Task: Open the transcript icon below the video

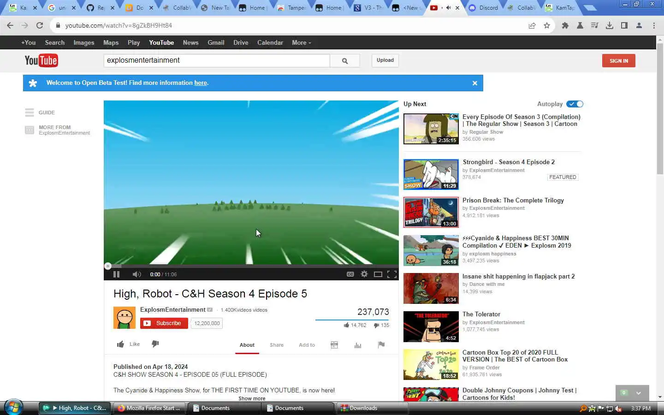Action: point(334,345)
